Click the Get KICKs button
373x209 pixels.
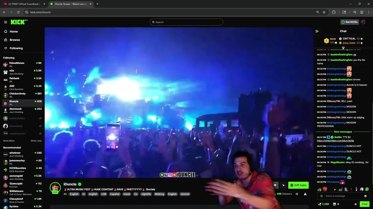point(349,22)
